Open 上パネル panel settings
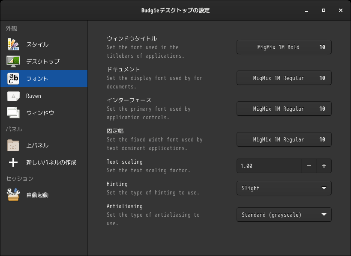Screen dimensions: 351x256 tap(44, 145)
